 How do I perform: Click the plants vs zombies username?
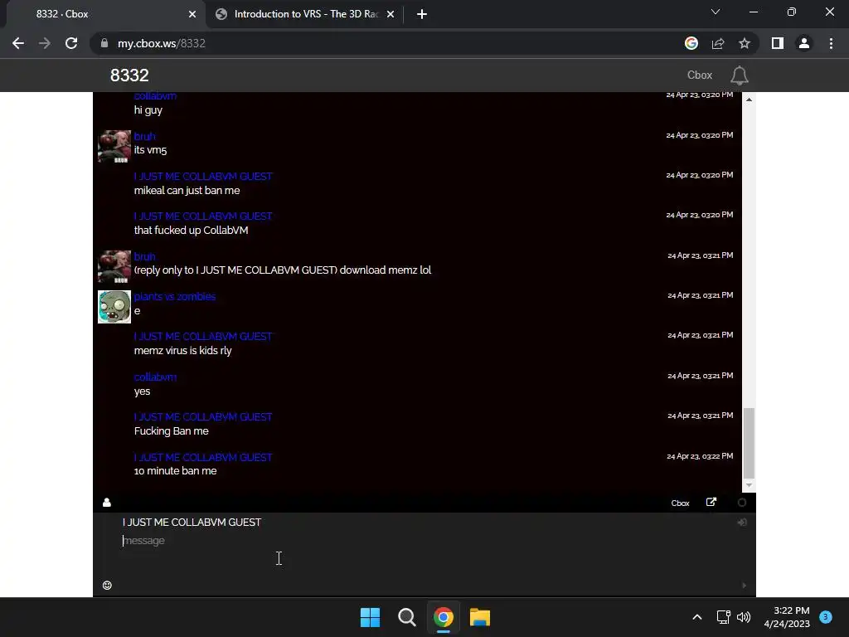click(175, 296)
